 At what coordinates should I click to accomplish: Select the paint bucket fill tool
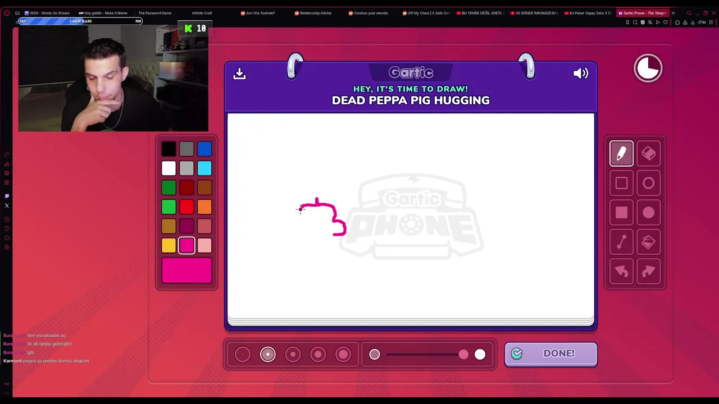click(648, 242)
